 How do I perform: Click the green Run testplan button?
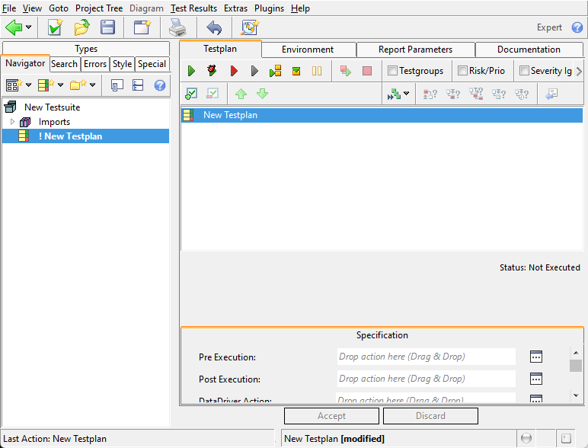(x=191, y=71)
